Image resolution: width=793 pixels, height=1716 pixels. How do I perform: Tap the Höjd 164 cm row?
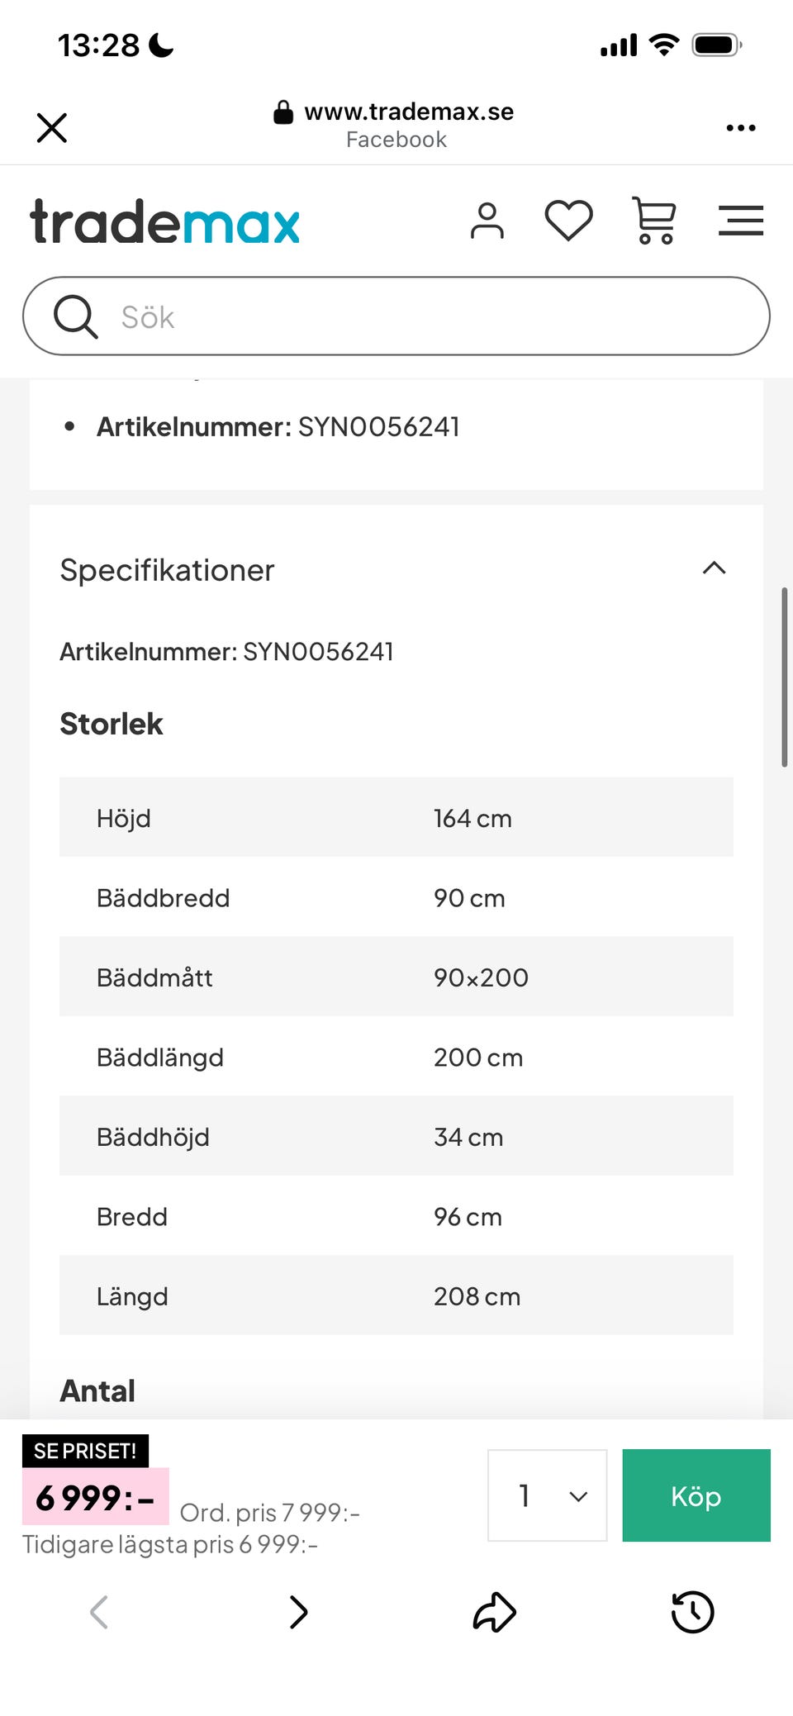[396, 817]
